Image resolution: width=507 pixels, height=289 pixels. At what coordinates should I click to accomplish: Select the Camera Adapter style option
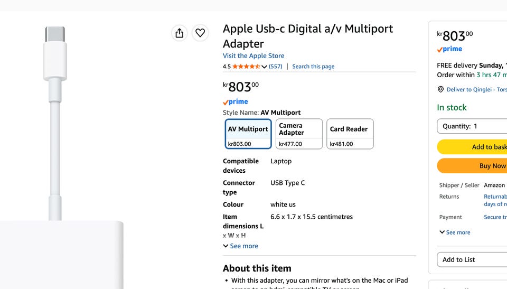pos(299,134)
